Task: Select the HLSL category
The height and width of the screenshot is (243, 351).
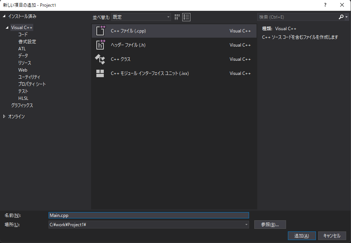Action: click(x=23, y=98)
